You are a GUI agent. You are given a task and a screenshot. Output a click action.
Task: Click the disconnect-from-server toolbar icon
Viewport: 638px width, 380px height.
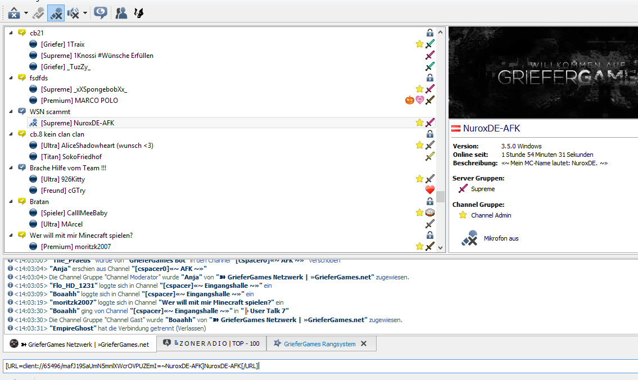[14, 13]
